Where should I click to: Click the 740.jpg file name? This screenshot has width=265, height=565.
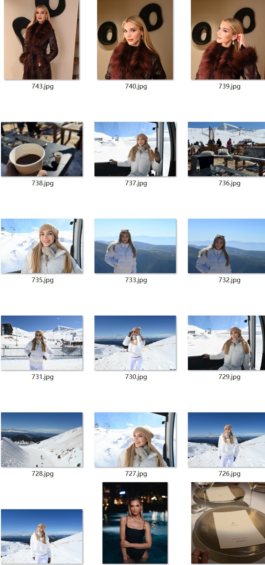pyautogui.click(x=136, y=86)
